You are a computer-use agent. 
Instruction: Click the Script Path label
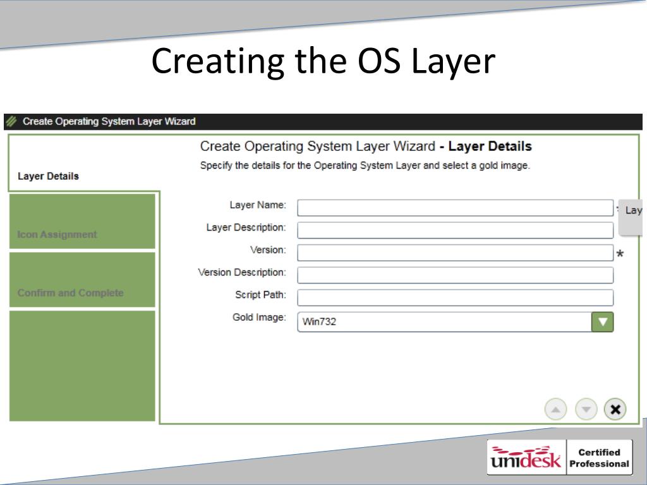point(260,295)
